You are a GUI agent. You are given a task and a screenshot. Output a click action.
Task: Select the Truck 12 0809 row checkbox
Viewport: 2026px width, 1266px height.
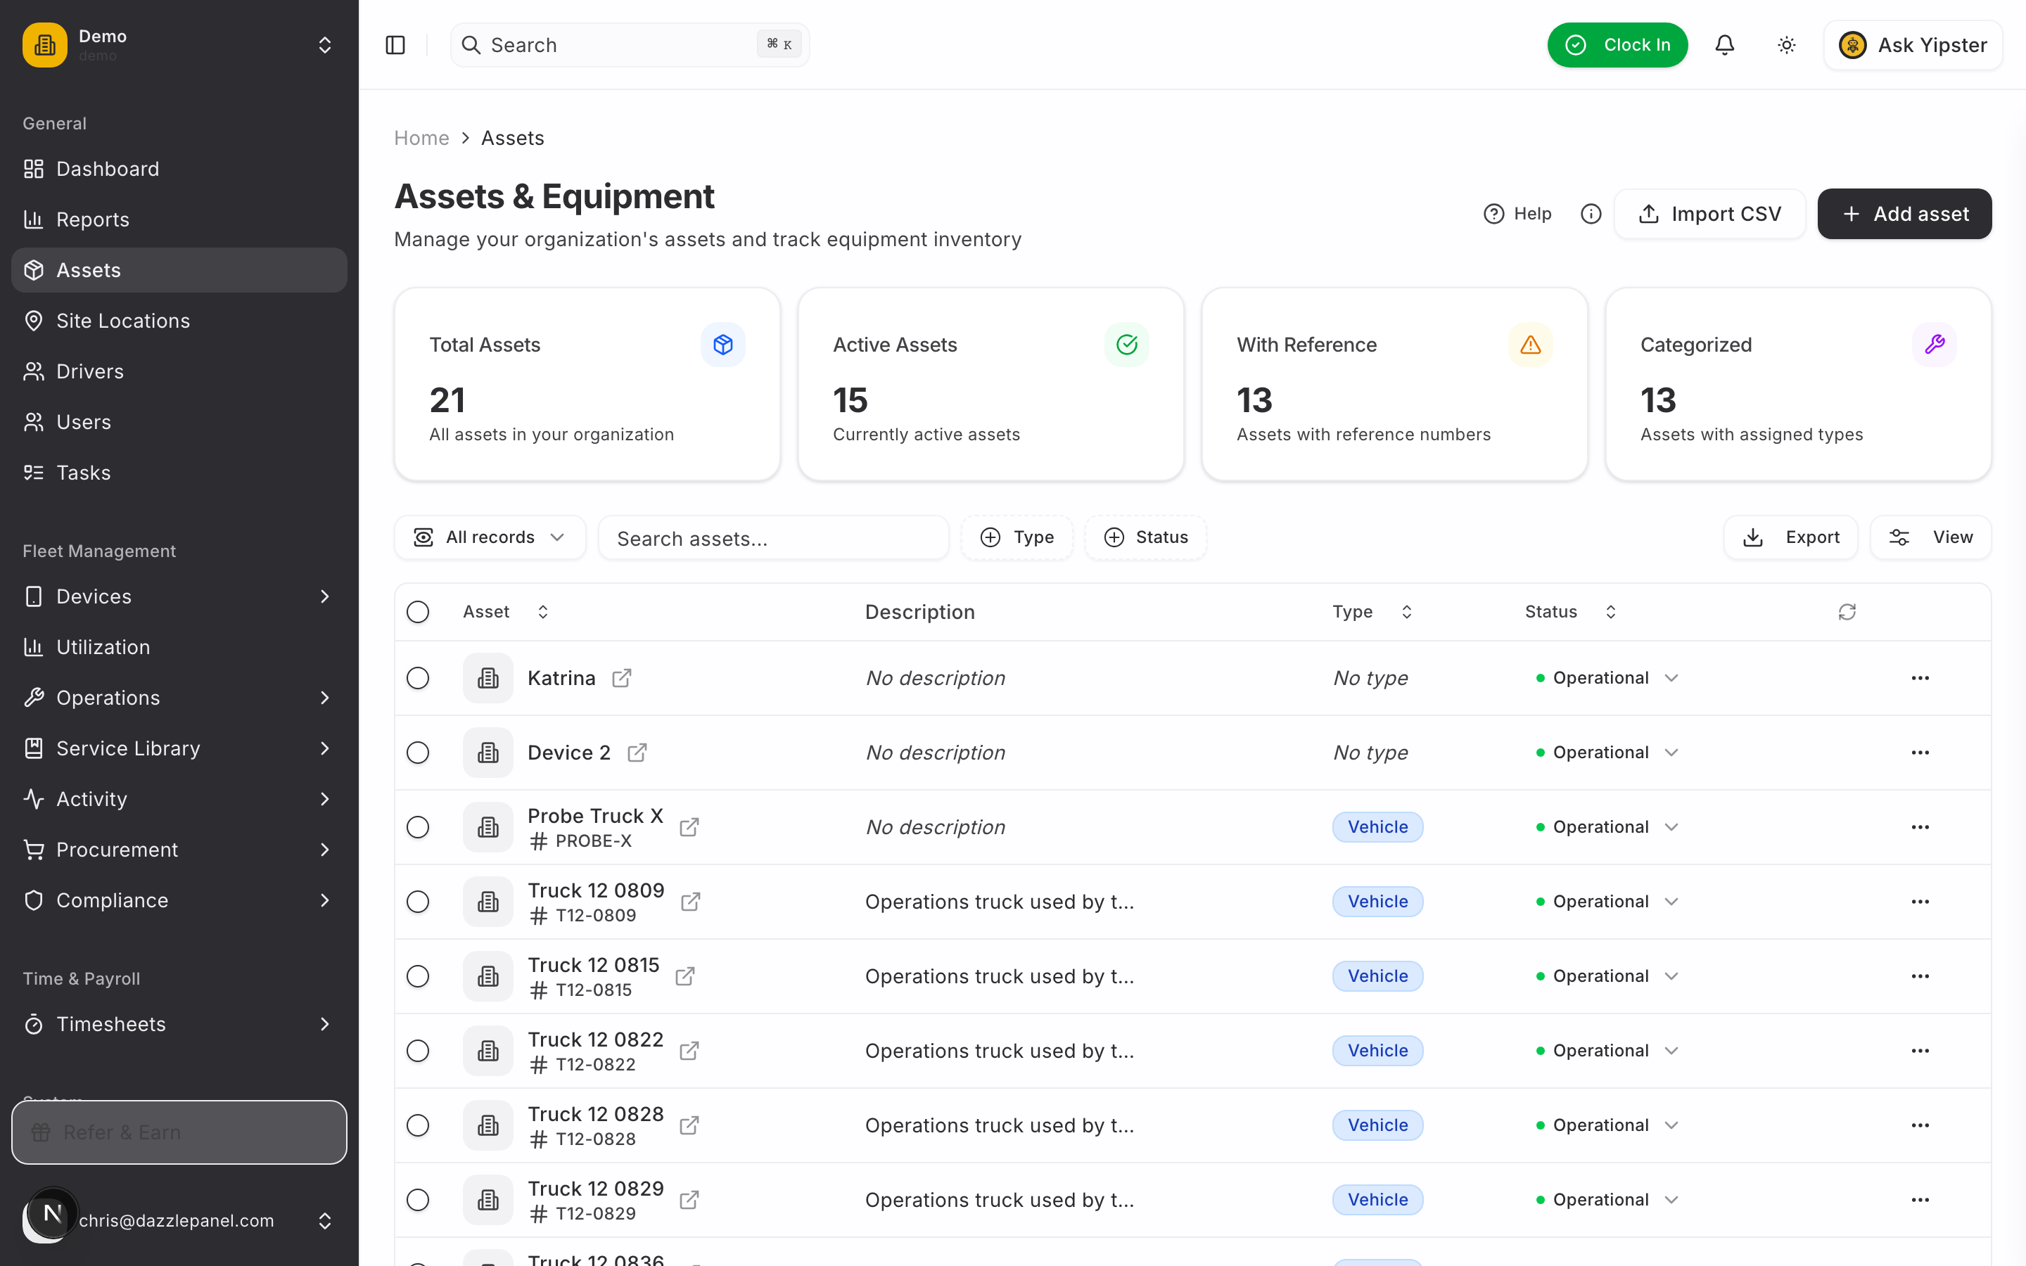pyautogui.click(x=418, y=902)
